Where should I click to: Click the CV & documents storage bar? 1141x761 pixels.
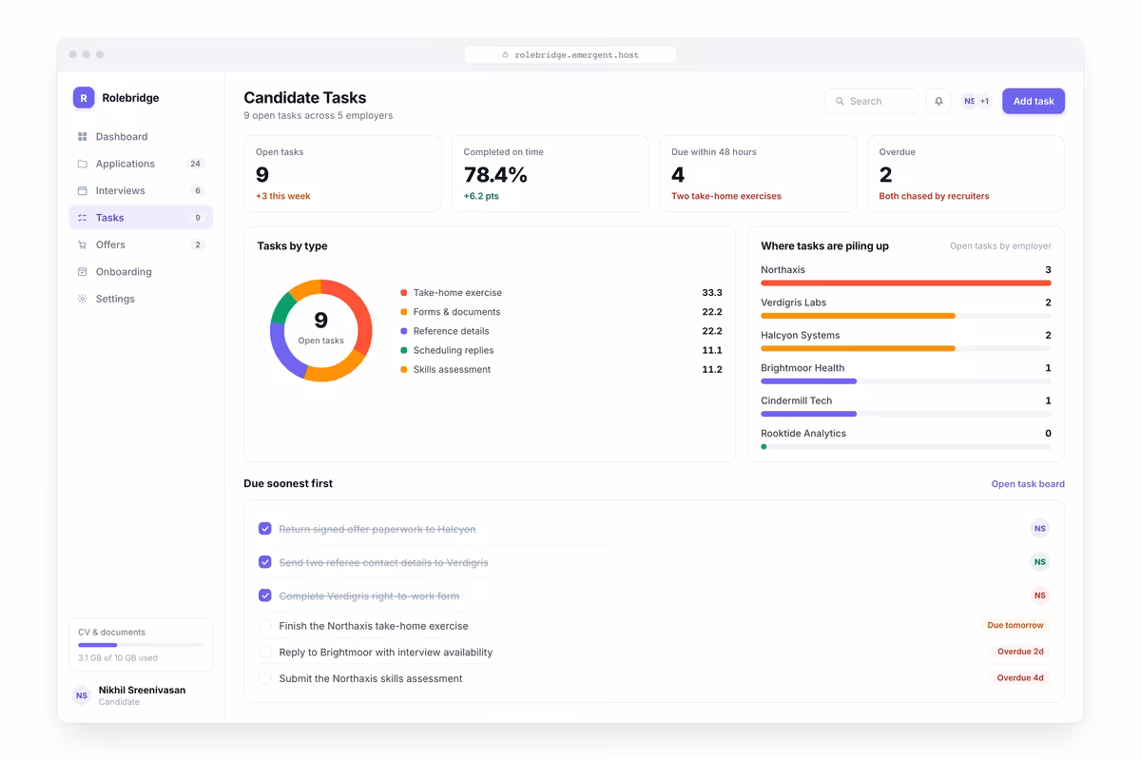coord(141,645)
